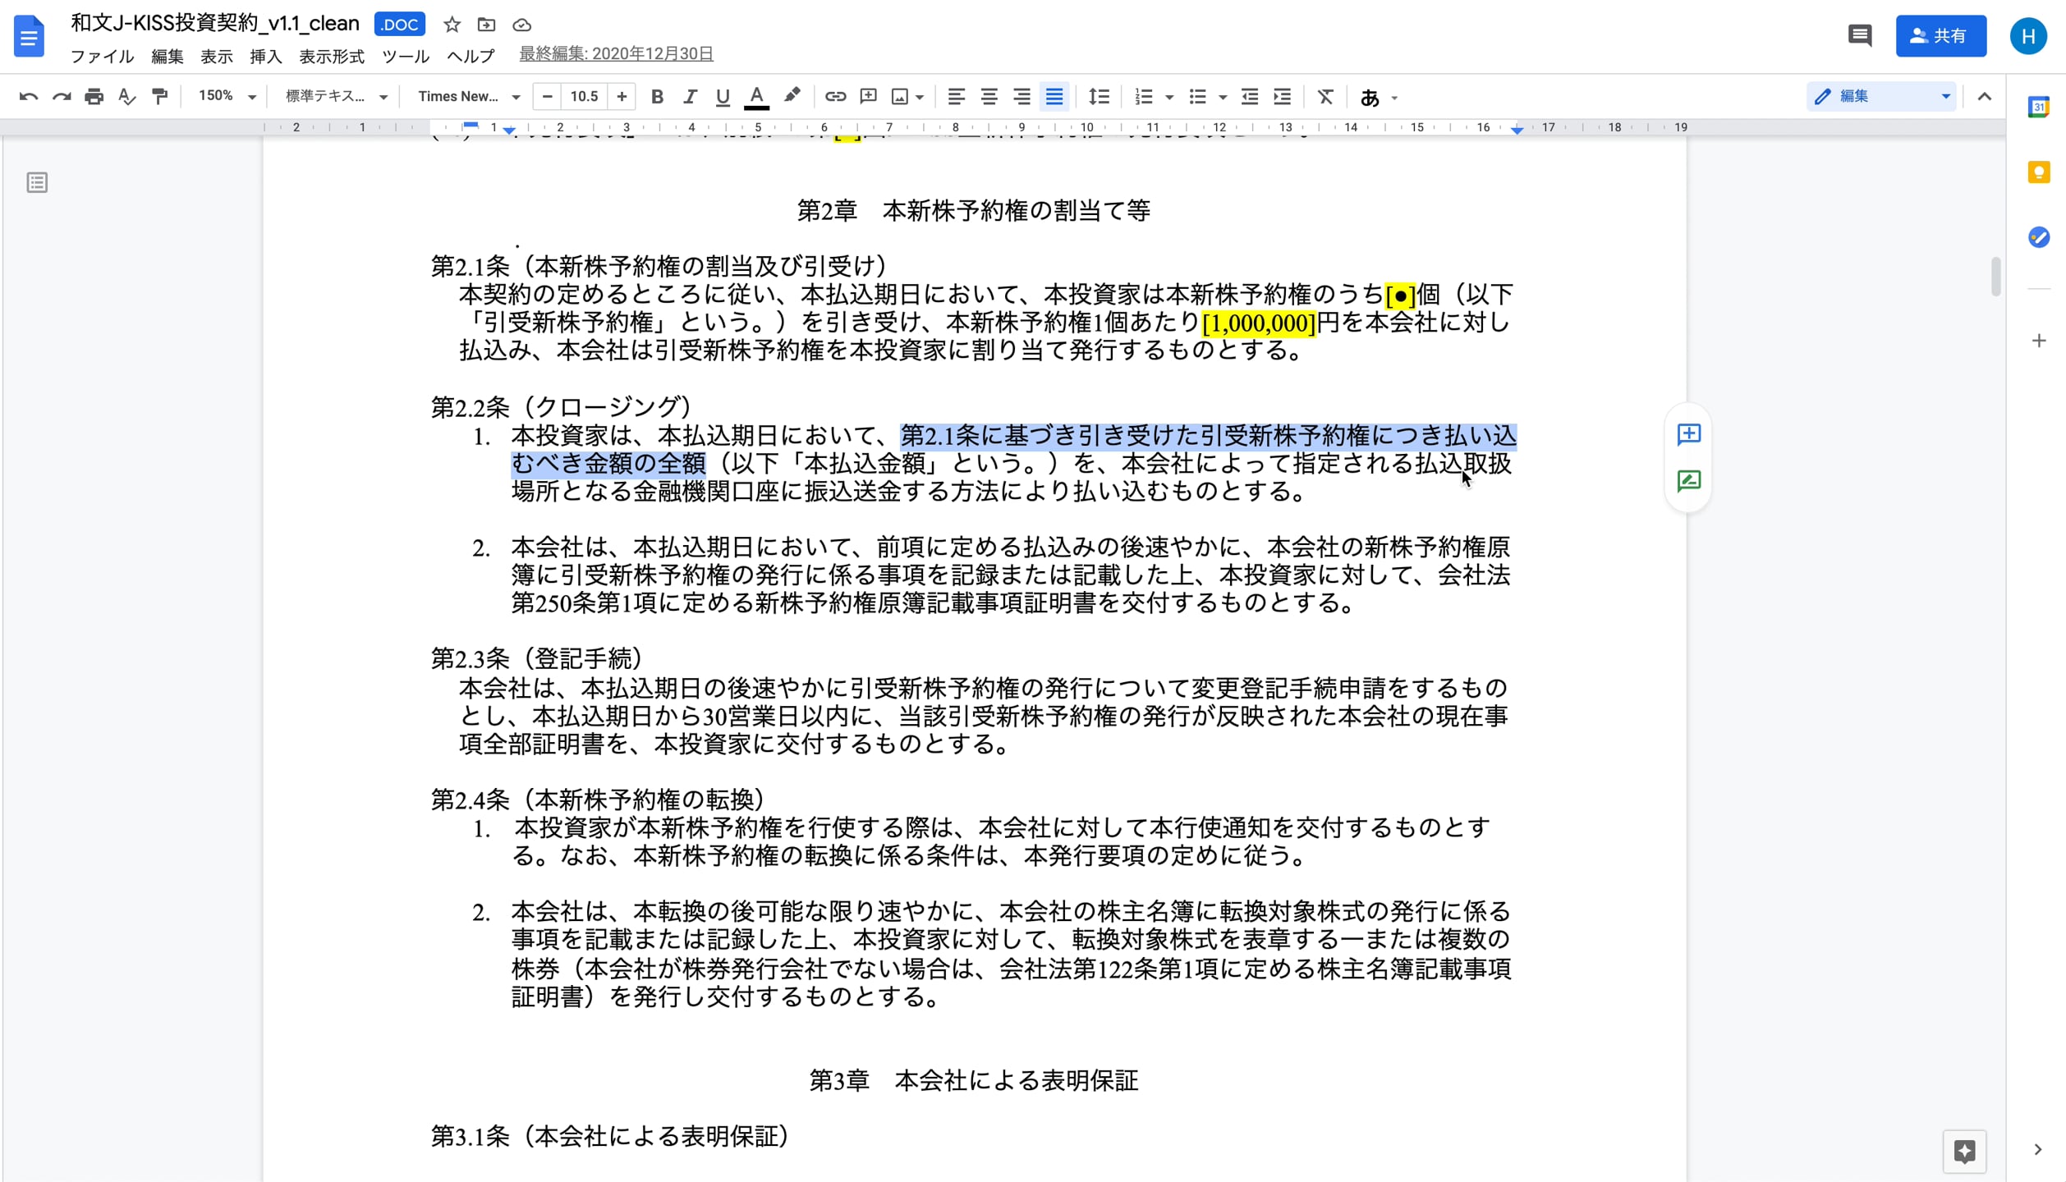Add a comment with the comment icon
Screen dimensions: 2066x1182
click(x=868, y=96)
